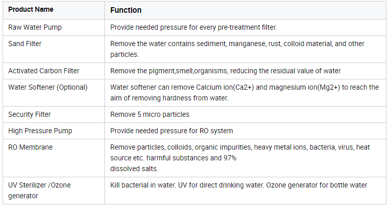This screenshot has width=389, height=207.
Task: Select the Raw Water Pump cell
Action: tap(34, 27)
